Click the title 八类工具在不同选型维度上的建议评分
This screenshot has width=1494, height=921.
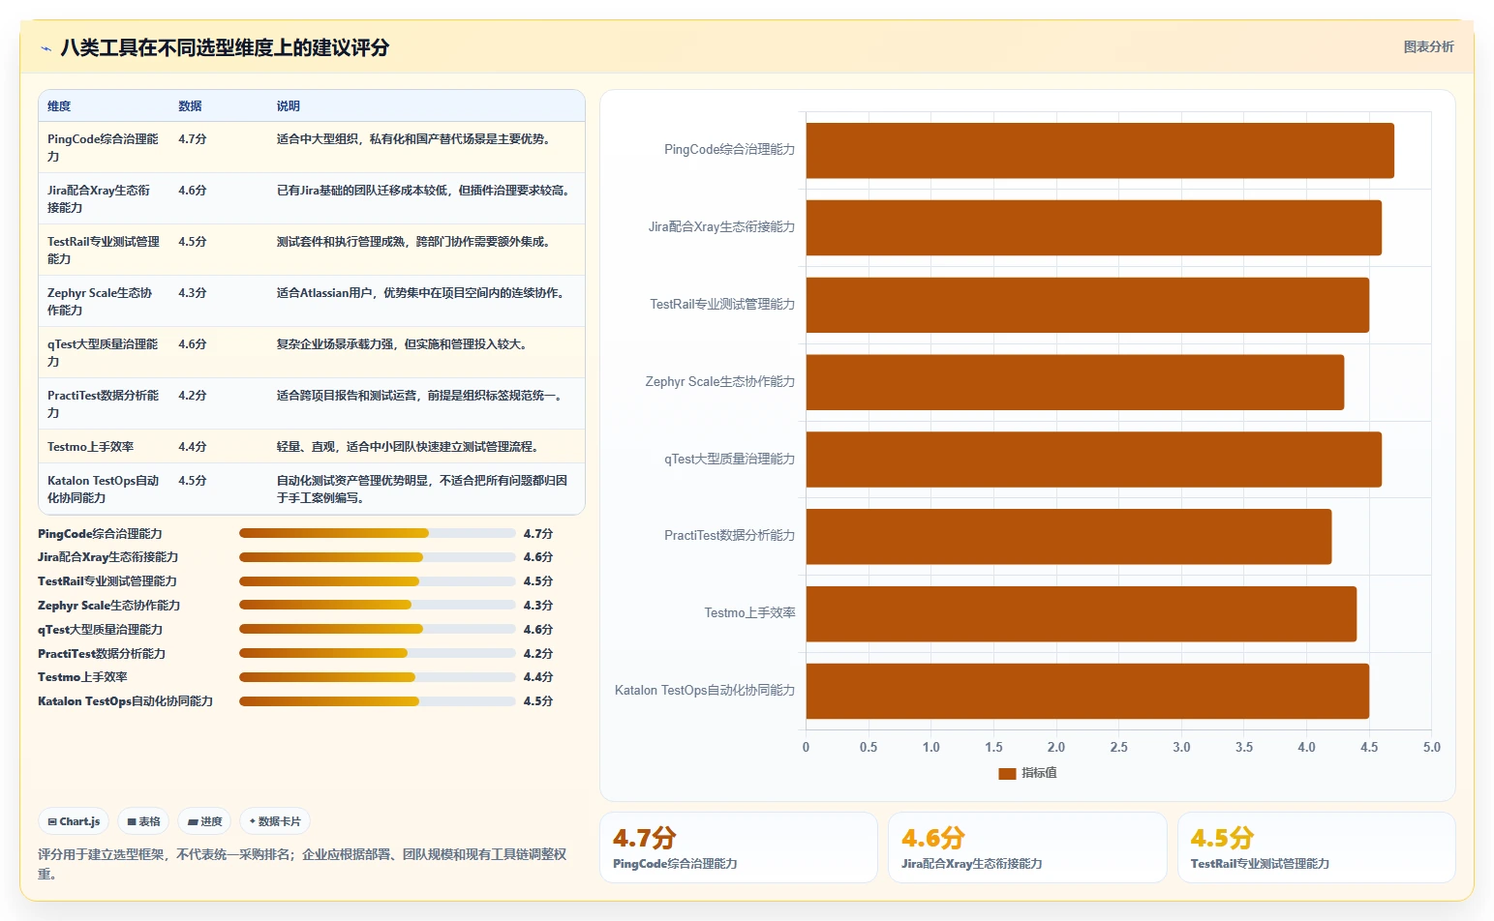[225, 47]
